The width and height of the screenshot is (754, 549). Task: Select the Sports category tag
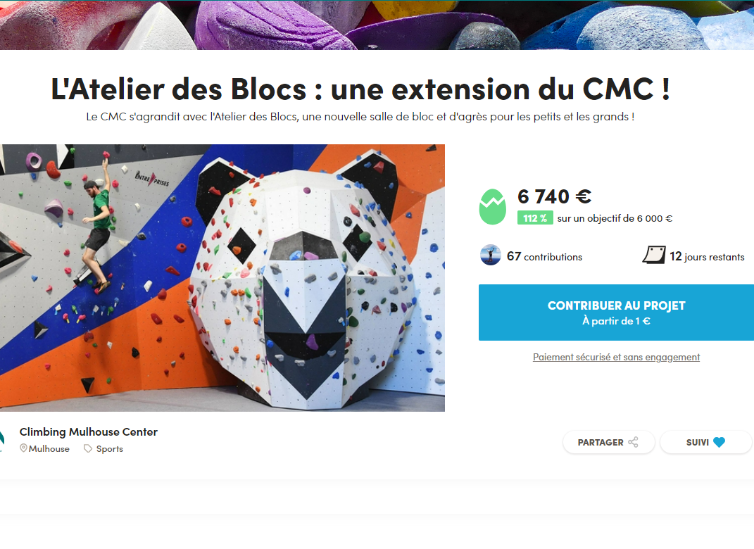110,449
